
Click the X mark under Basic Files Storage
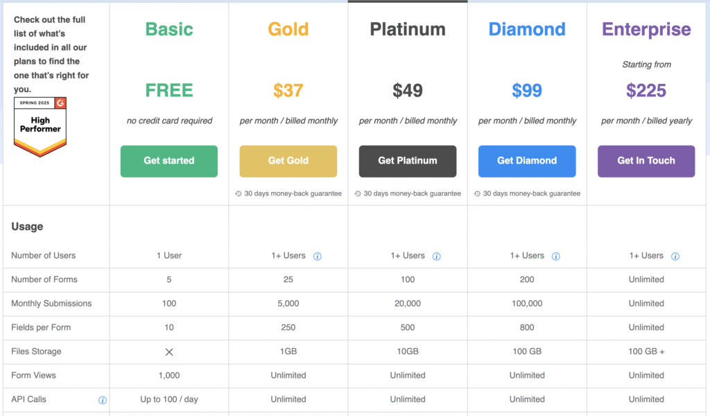click(x=168, y=352)
